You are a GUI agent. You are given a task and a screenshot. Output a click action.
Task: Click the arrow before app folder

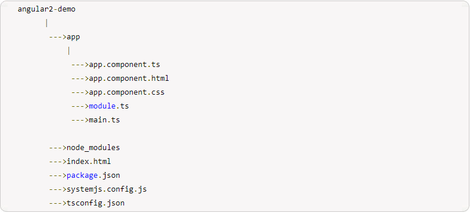point(57,38)
